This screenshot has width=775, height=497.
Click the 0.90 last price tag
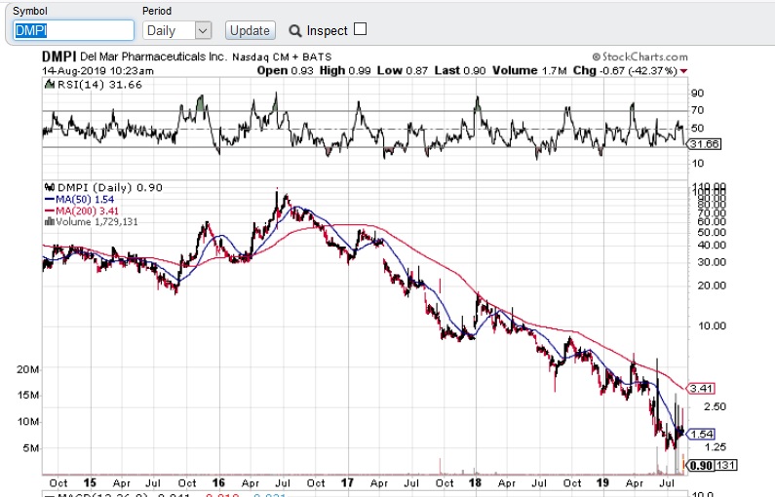[701, 466]
